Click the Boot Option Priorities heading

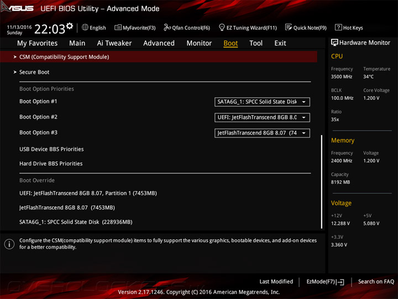[46, 89]
